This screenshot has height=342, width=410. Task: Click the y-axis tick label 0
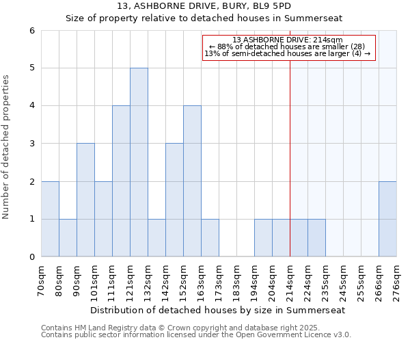coord(32,256)
